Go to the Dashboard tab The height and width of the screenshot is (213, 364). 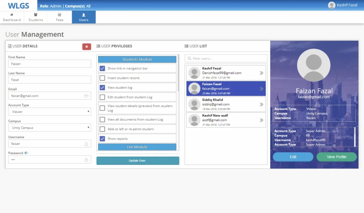pyautogui.click(x=12, y=17)
